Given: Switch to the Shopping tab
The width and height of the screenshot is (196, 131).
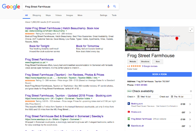Looking at the screenshot, I should 37,15.
